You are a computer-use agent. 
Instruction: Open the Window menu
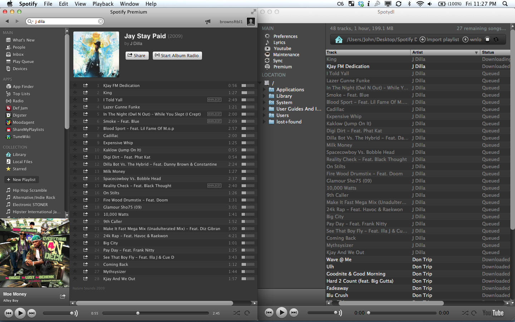[x=129, y=4]
